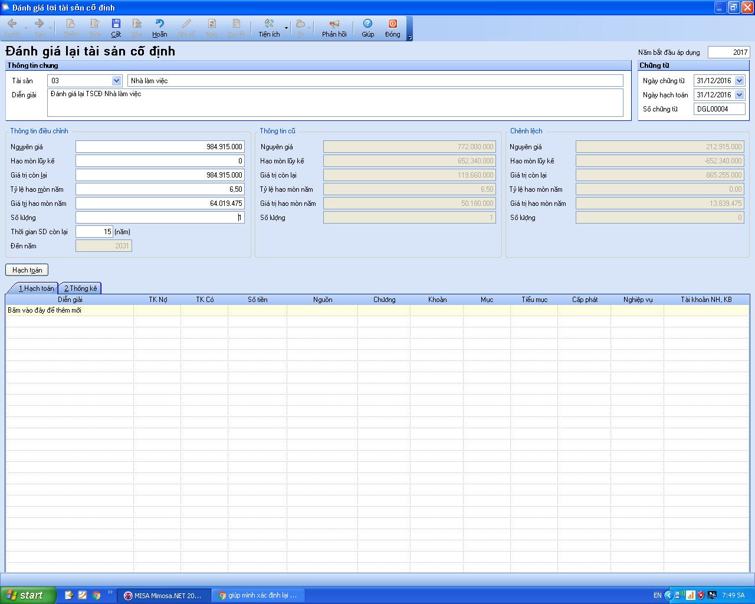Screen dimensions: 755x604
Task: Click the Ghi sổ (post) pencil icon
Action: (x=186, y=24)
